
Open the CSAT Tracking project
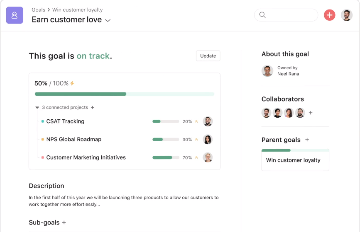tap(65, 121)
